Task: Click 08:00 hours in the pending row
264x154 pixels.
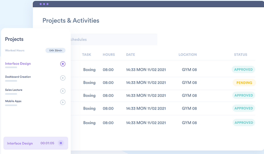Action: click(108, 83)
